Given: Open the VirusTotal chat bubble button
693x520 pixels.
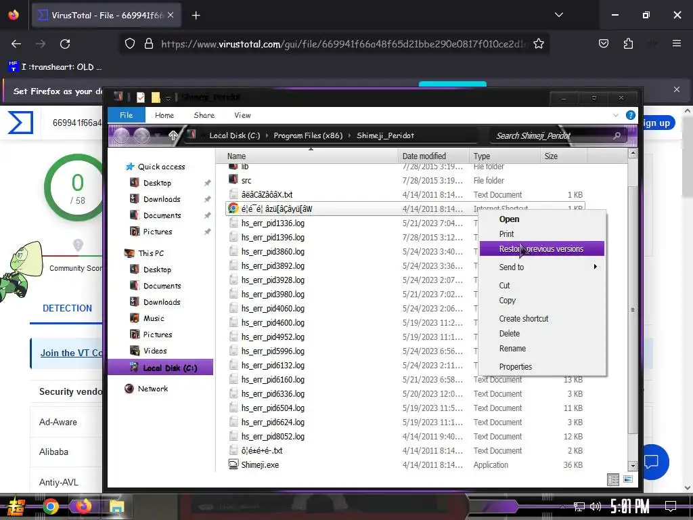Looking at the screenshot, I should tap(654, 462).
